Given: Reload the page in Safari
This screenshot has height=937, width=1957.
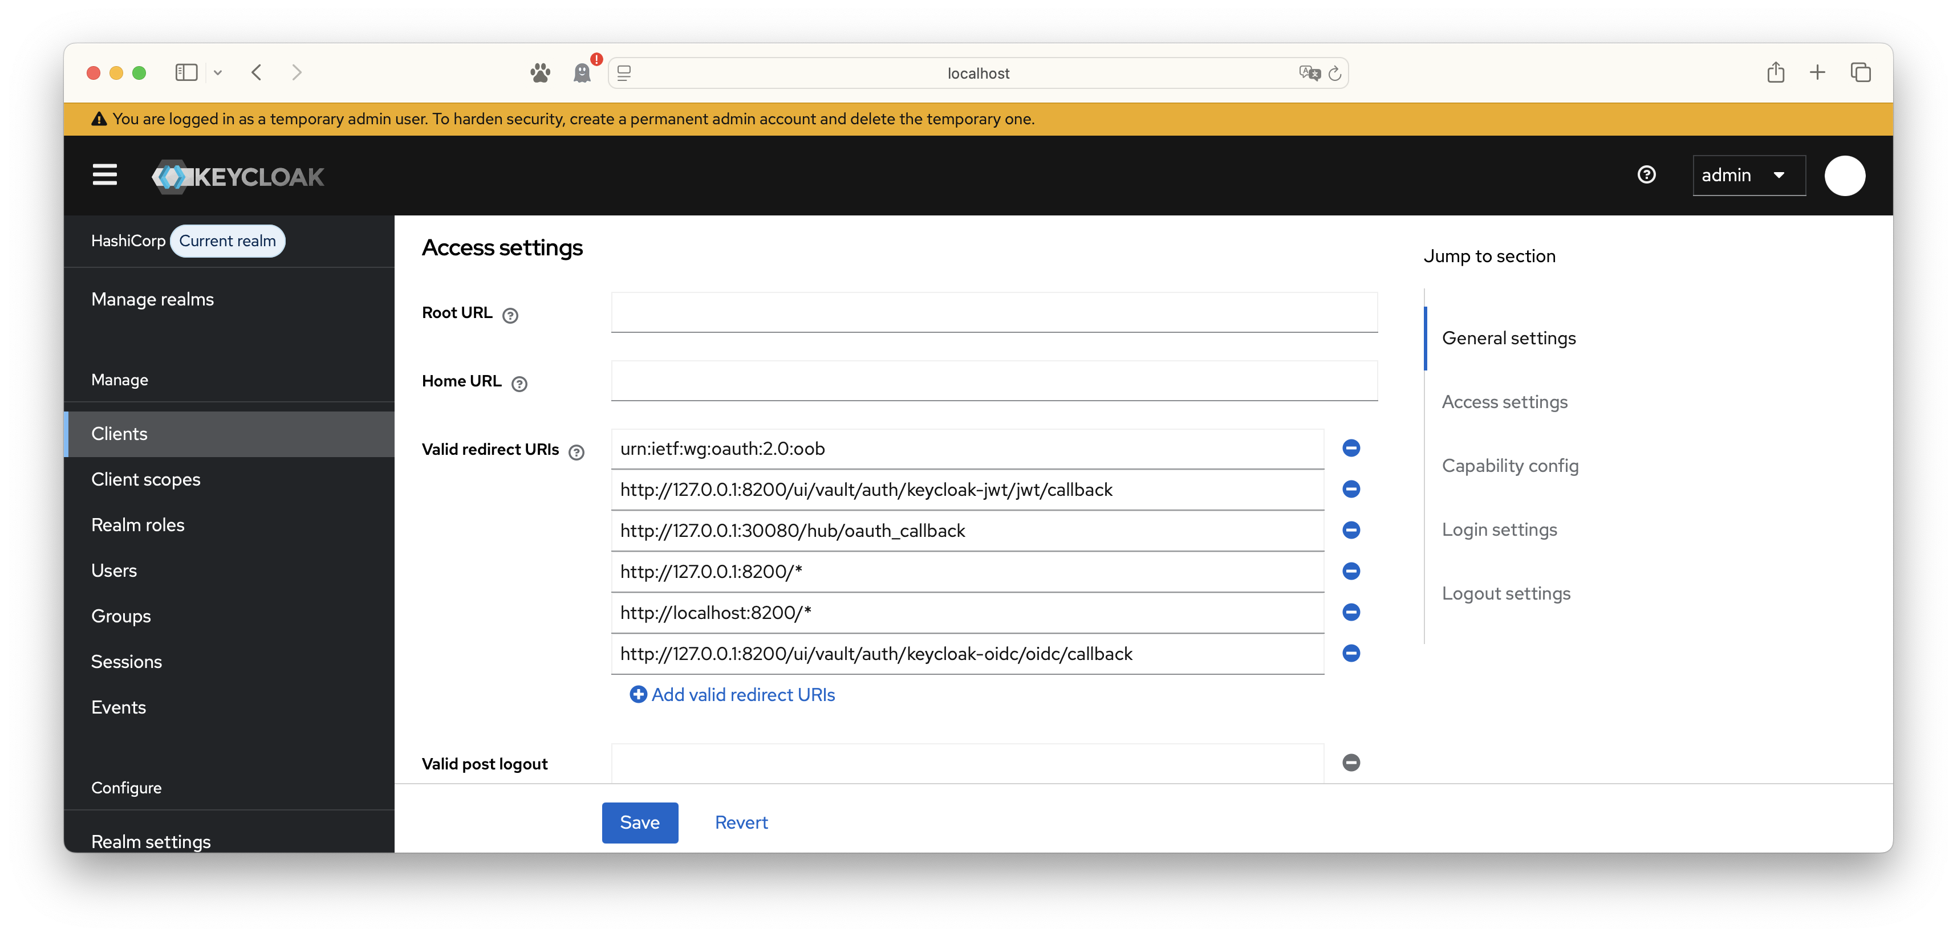Looking at the screenshot, I should [1335, 74].
